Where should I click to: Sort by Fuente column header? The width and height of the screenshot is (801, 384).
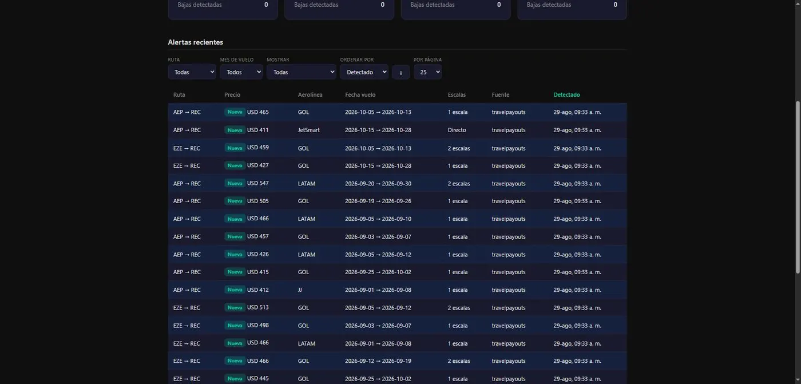coord(501,95)
